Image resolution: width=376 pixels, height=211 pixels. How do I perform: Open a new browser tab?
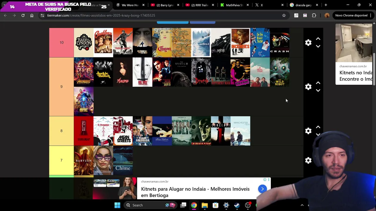click(x=326, y=5)
